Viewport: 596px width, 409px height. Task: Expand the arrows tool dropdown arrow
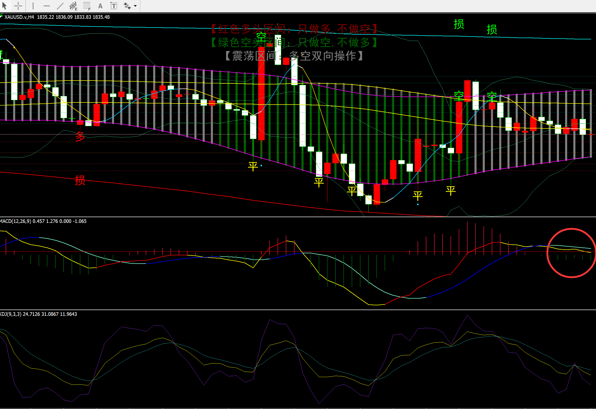(x=135, y=6)
